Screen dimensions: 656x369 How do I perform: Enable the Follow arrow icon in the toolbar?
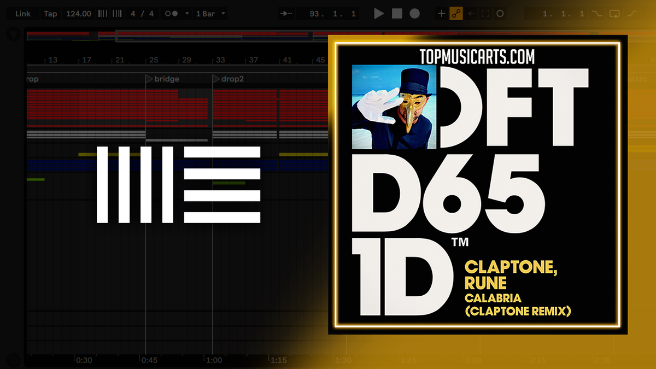286,13
